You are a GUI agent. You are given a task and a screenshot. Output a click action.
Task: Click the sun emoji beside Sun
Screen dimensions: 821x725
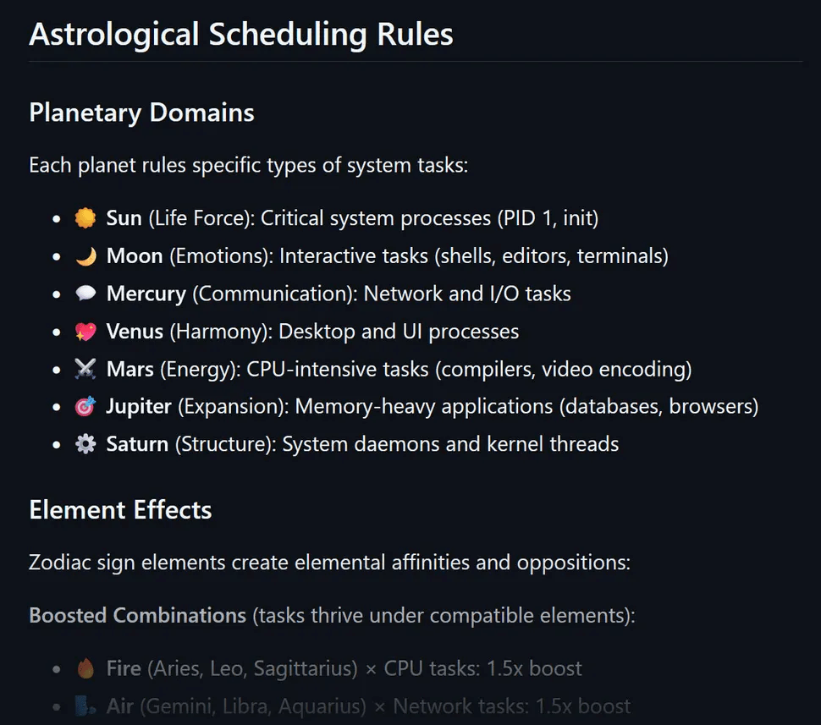tap(85, 218)
